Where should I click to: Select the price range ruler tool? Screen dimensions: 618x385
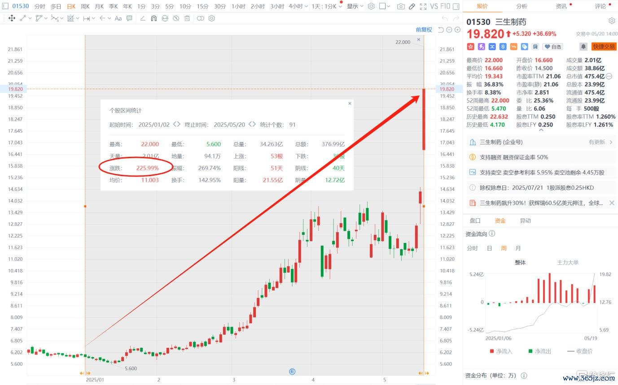(x=87, y=18)
